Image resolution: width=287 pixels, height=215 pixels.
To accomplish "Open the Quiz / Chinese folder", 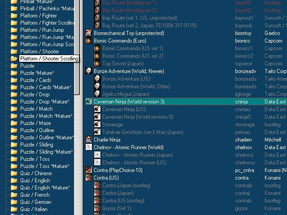I will click(36, 173).
